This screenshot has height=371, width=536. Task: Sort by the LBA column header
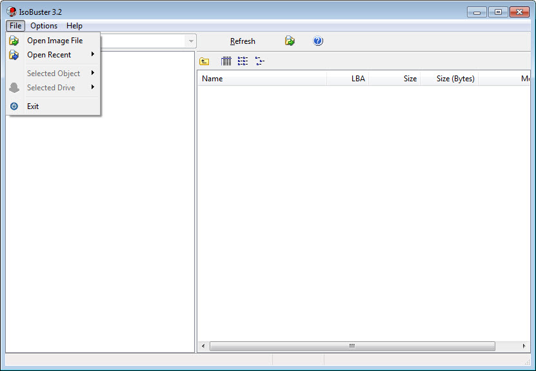pos(348,79)
